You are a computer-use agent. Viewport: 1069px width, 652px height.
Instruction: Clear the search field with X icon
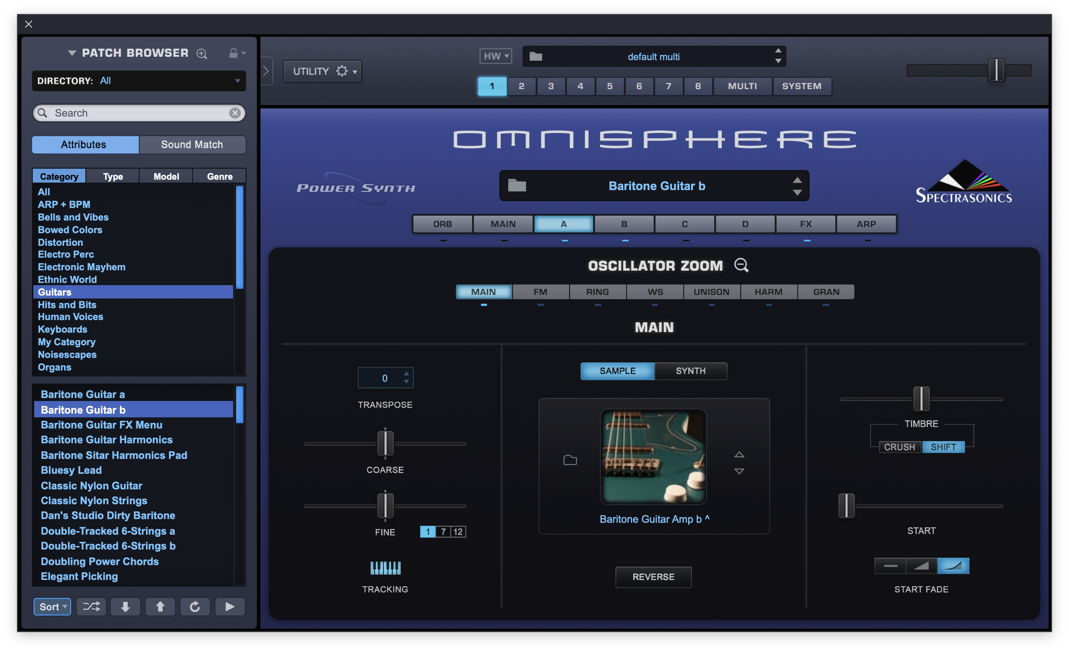click(235, 113)
